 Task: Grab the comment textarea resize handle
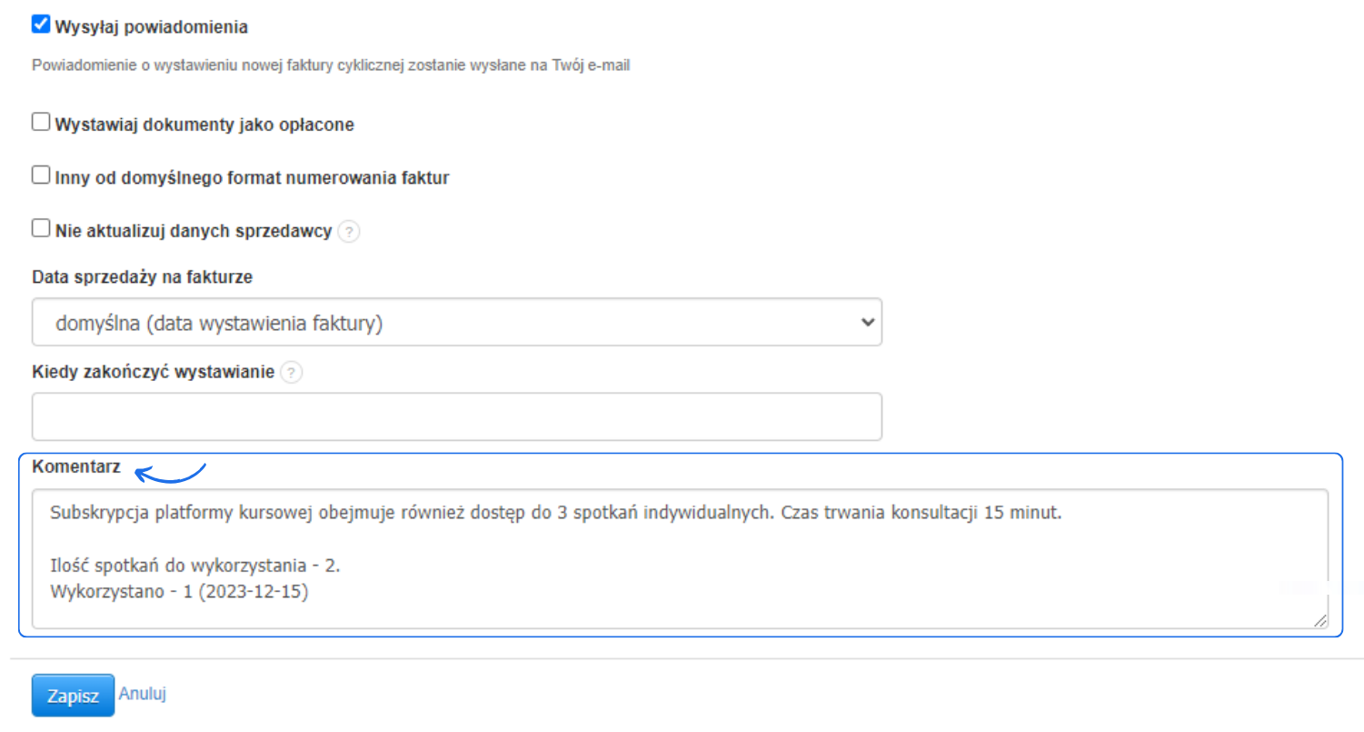1319,619
